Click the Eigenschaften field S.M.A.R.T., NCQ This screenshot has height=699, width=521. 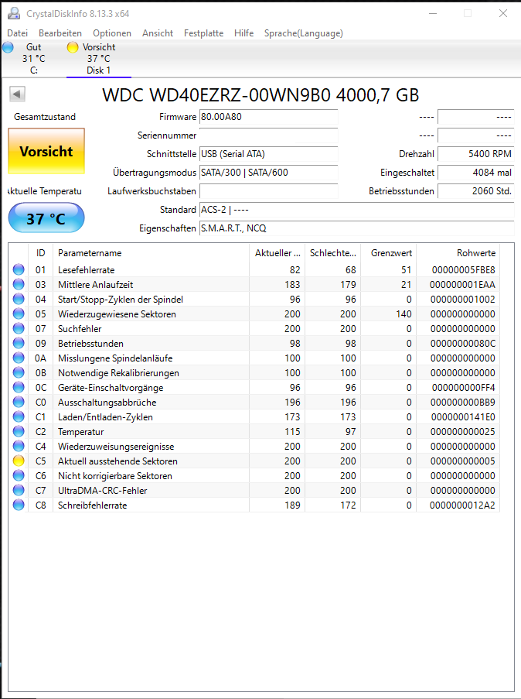pyautogui.click(x=356, y=228)
